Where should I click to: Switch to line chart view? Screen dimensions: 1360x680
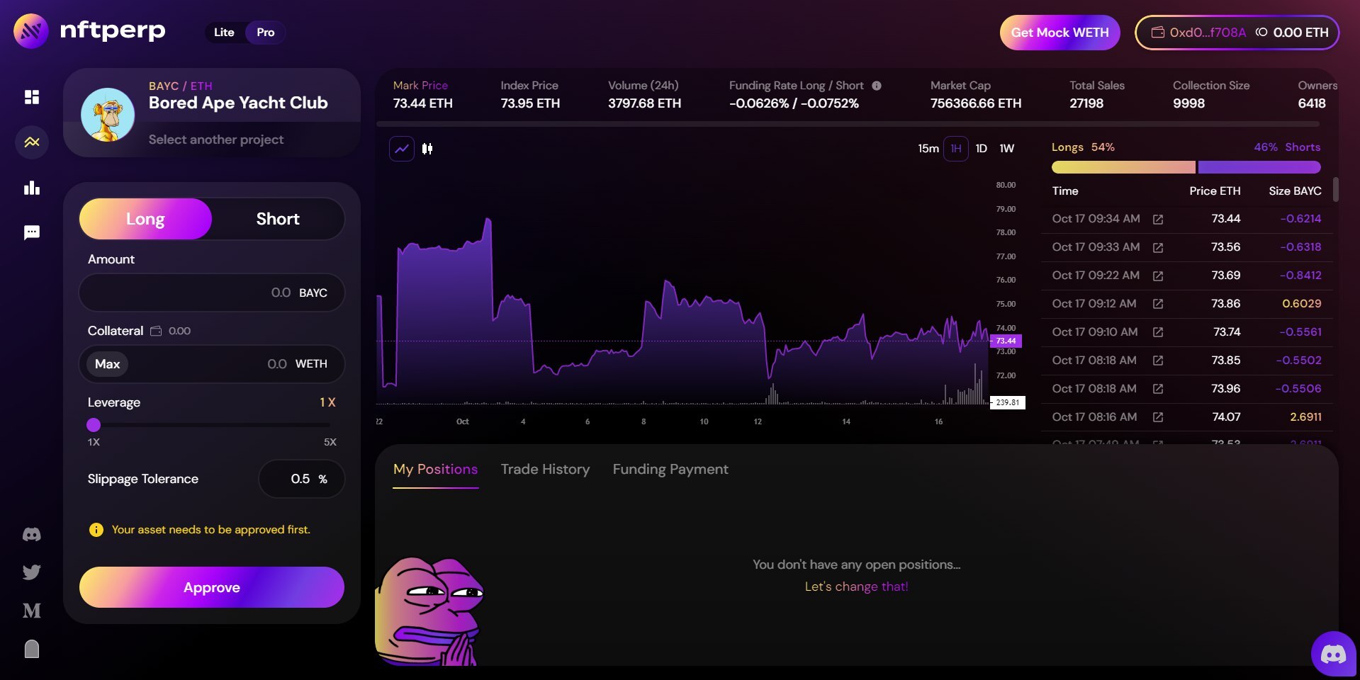tap(402, 149)
